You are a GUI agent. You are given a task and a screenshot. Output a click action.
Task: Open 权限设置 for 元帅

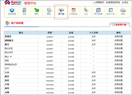tap(119, 92)
